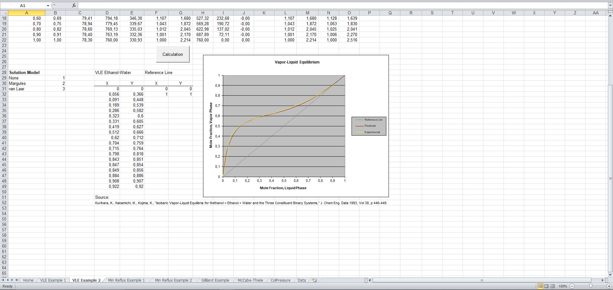
Task: Jump to last sheet tab arrow
Action: point(17,280)
